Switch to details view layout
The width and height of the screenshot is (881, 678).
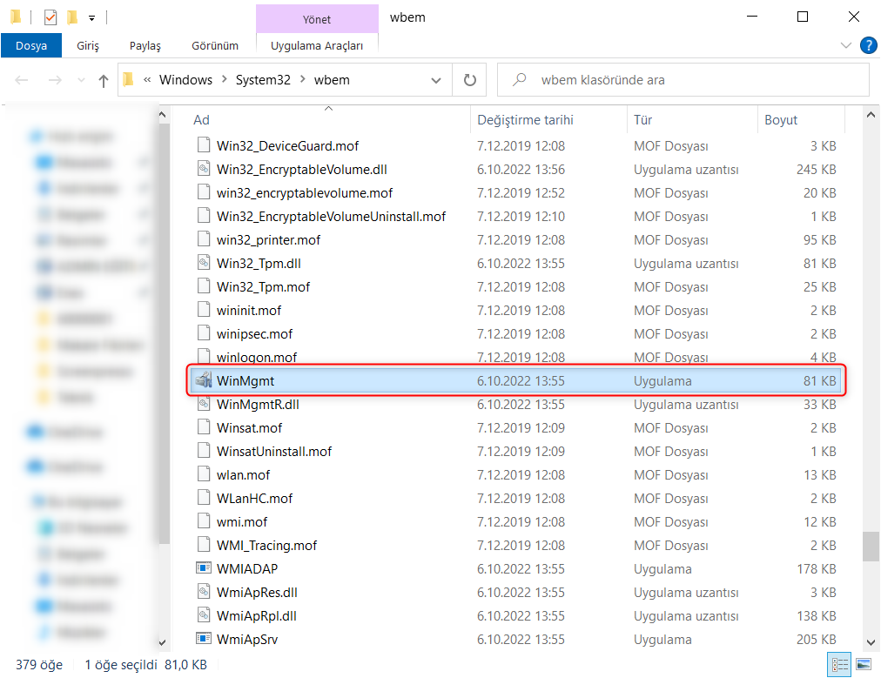[839, 665]
